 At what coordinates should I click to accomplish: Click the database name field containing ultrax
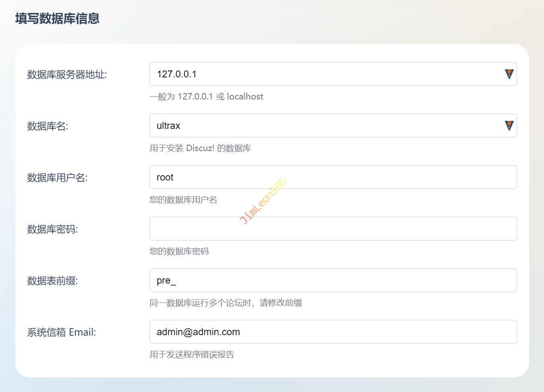322,126
